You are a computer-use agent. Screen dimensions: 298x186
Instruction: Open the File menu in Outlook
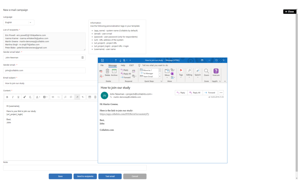click(x=102, y=65)
